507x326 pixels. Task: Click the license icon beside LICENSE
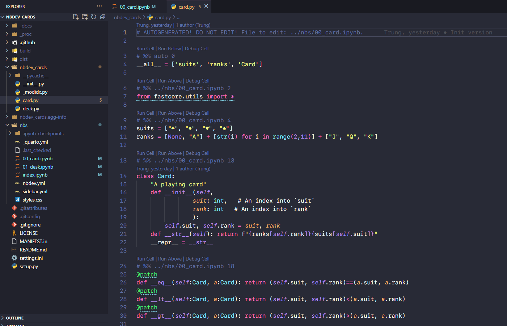click(x=14, y=233)
